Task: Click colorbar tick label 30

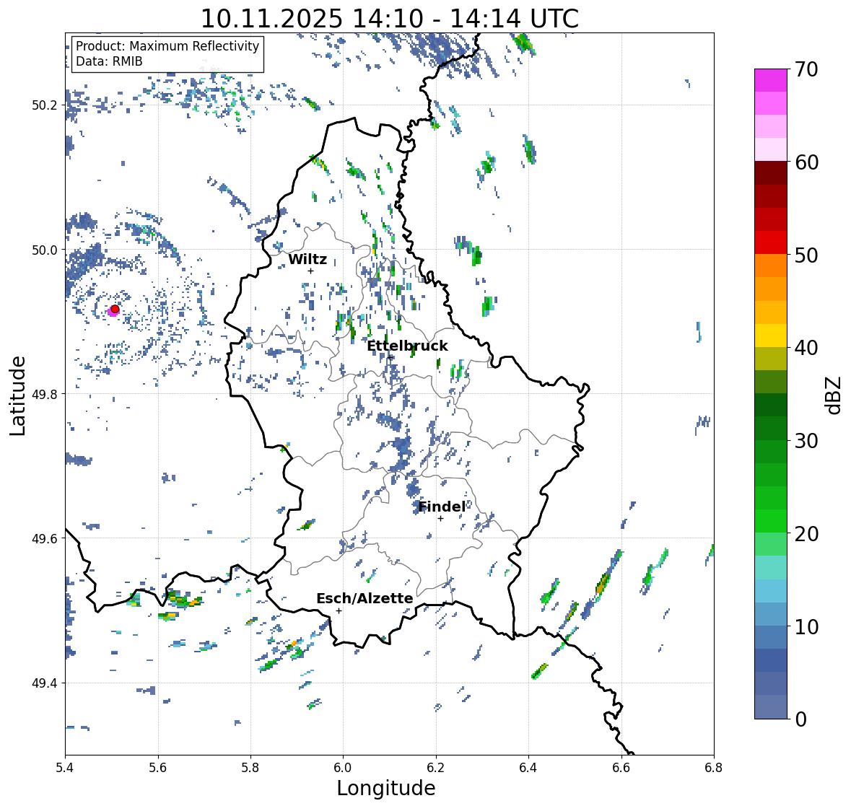Action: pos(806,441)
